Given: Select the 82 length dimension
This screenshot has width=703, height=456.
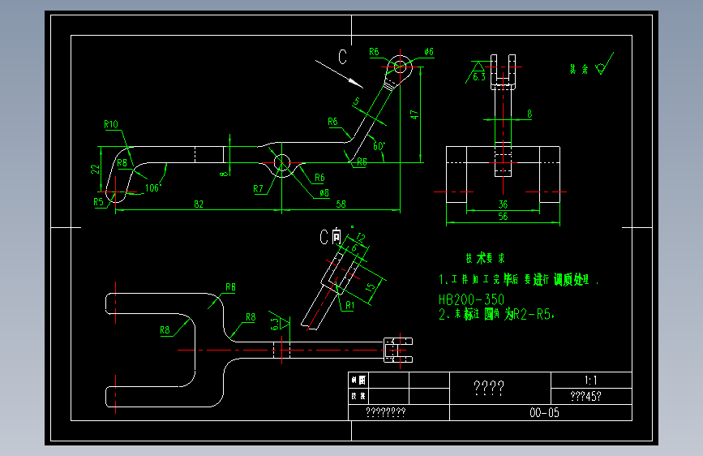Looking at the screenshot, I should [x=199, y=204].
